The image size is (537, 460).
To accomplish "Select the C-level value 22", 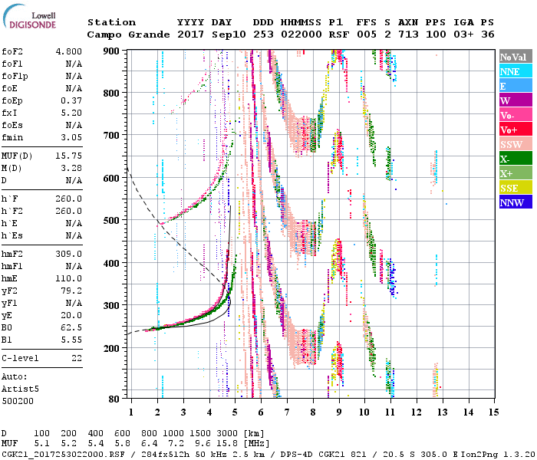I will click(75, 358).
